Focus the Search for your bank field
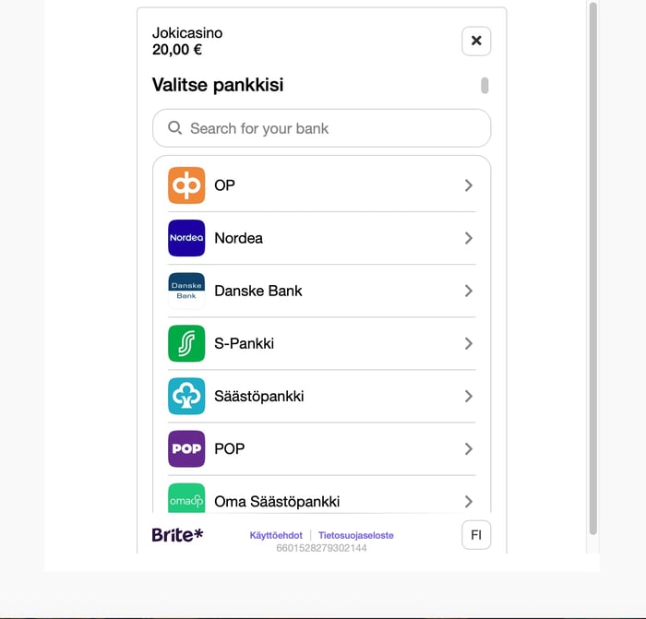The height and width of the screenshot is (619, 646). (x=322, y=128)
